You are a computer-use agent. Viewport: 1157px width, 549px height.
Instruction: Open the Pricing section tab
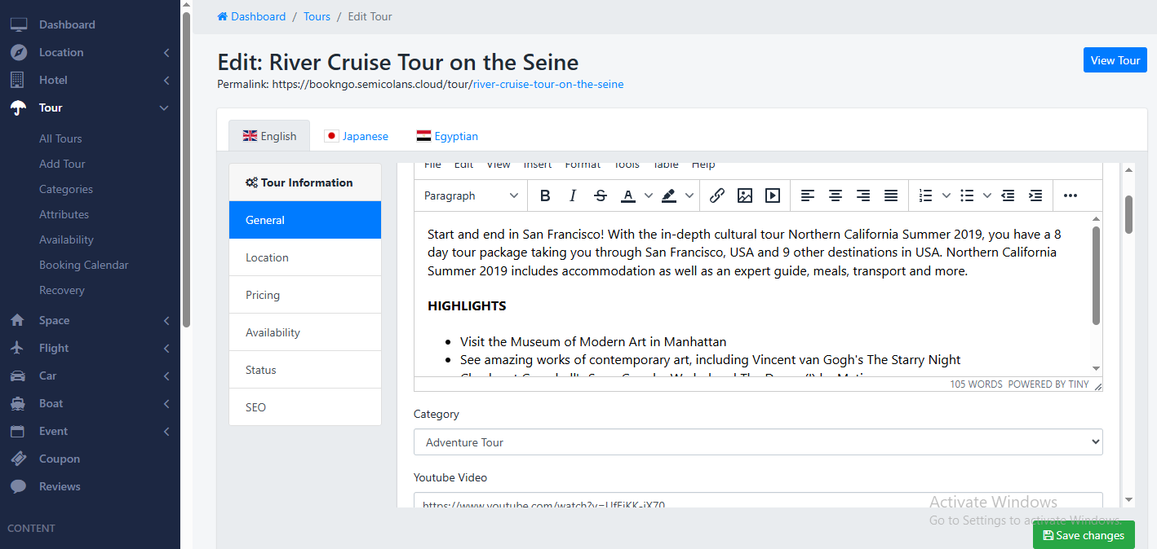tap(305, 295)
